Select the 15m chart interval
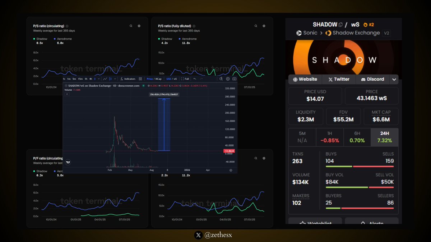431x242 pixels. click(x=80, y=79)
